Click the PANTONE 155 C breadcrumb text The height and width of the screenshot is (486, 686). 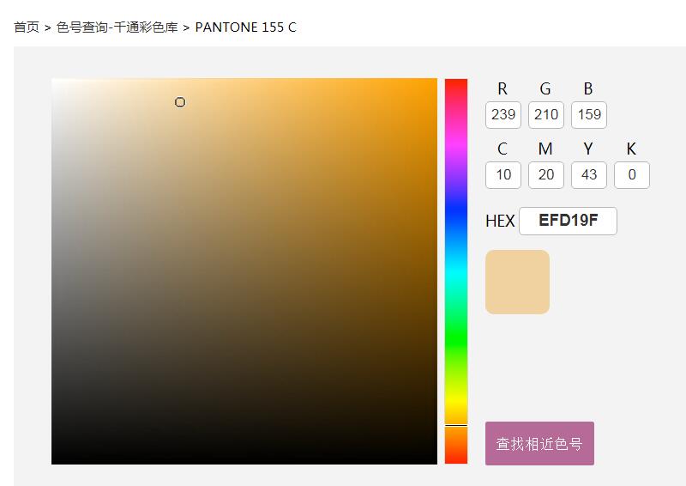245,27
